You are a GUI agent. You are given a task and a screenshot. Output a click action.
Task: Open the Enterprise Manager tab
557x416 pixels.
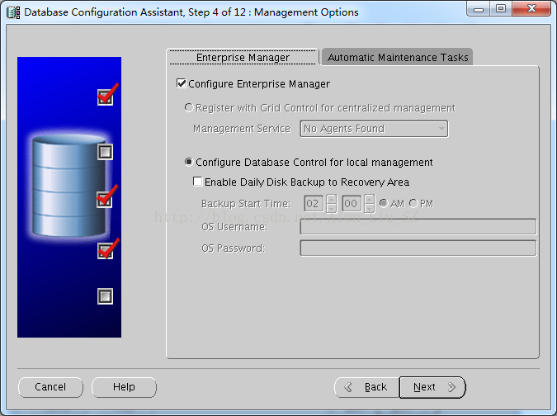pyautogui.click(x=243, y=57)
